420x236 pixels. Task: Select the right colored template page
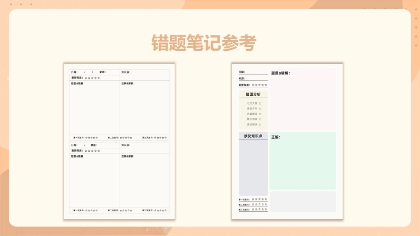[x=287, y=142]
